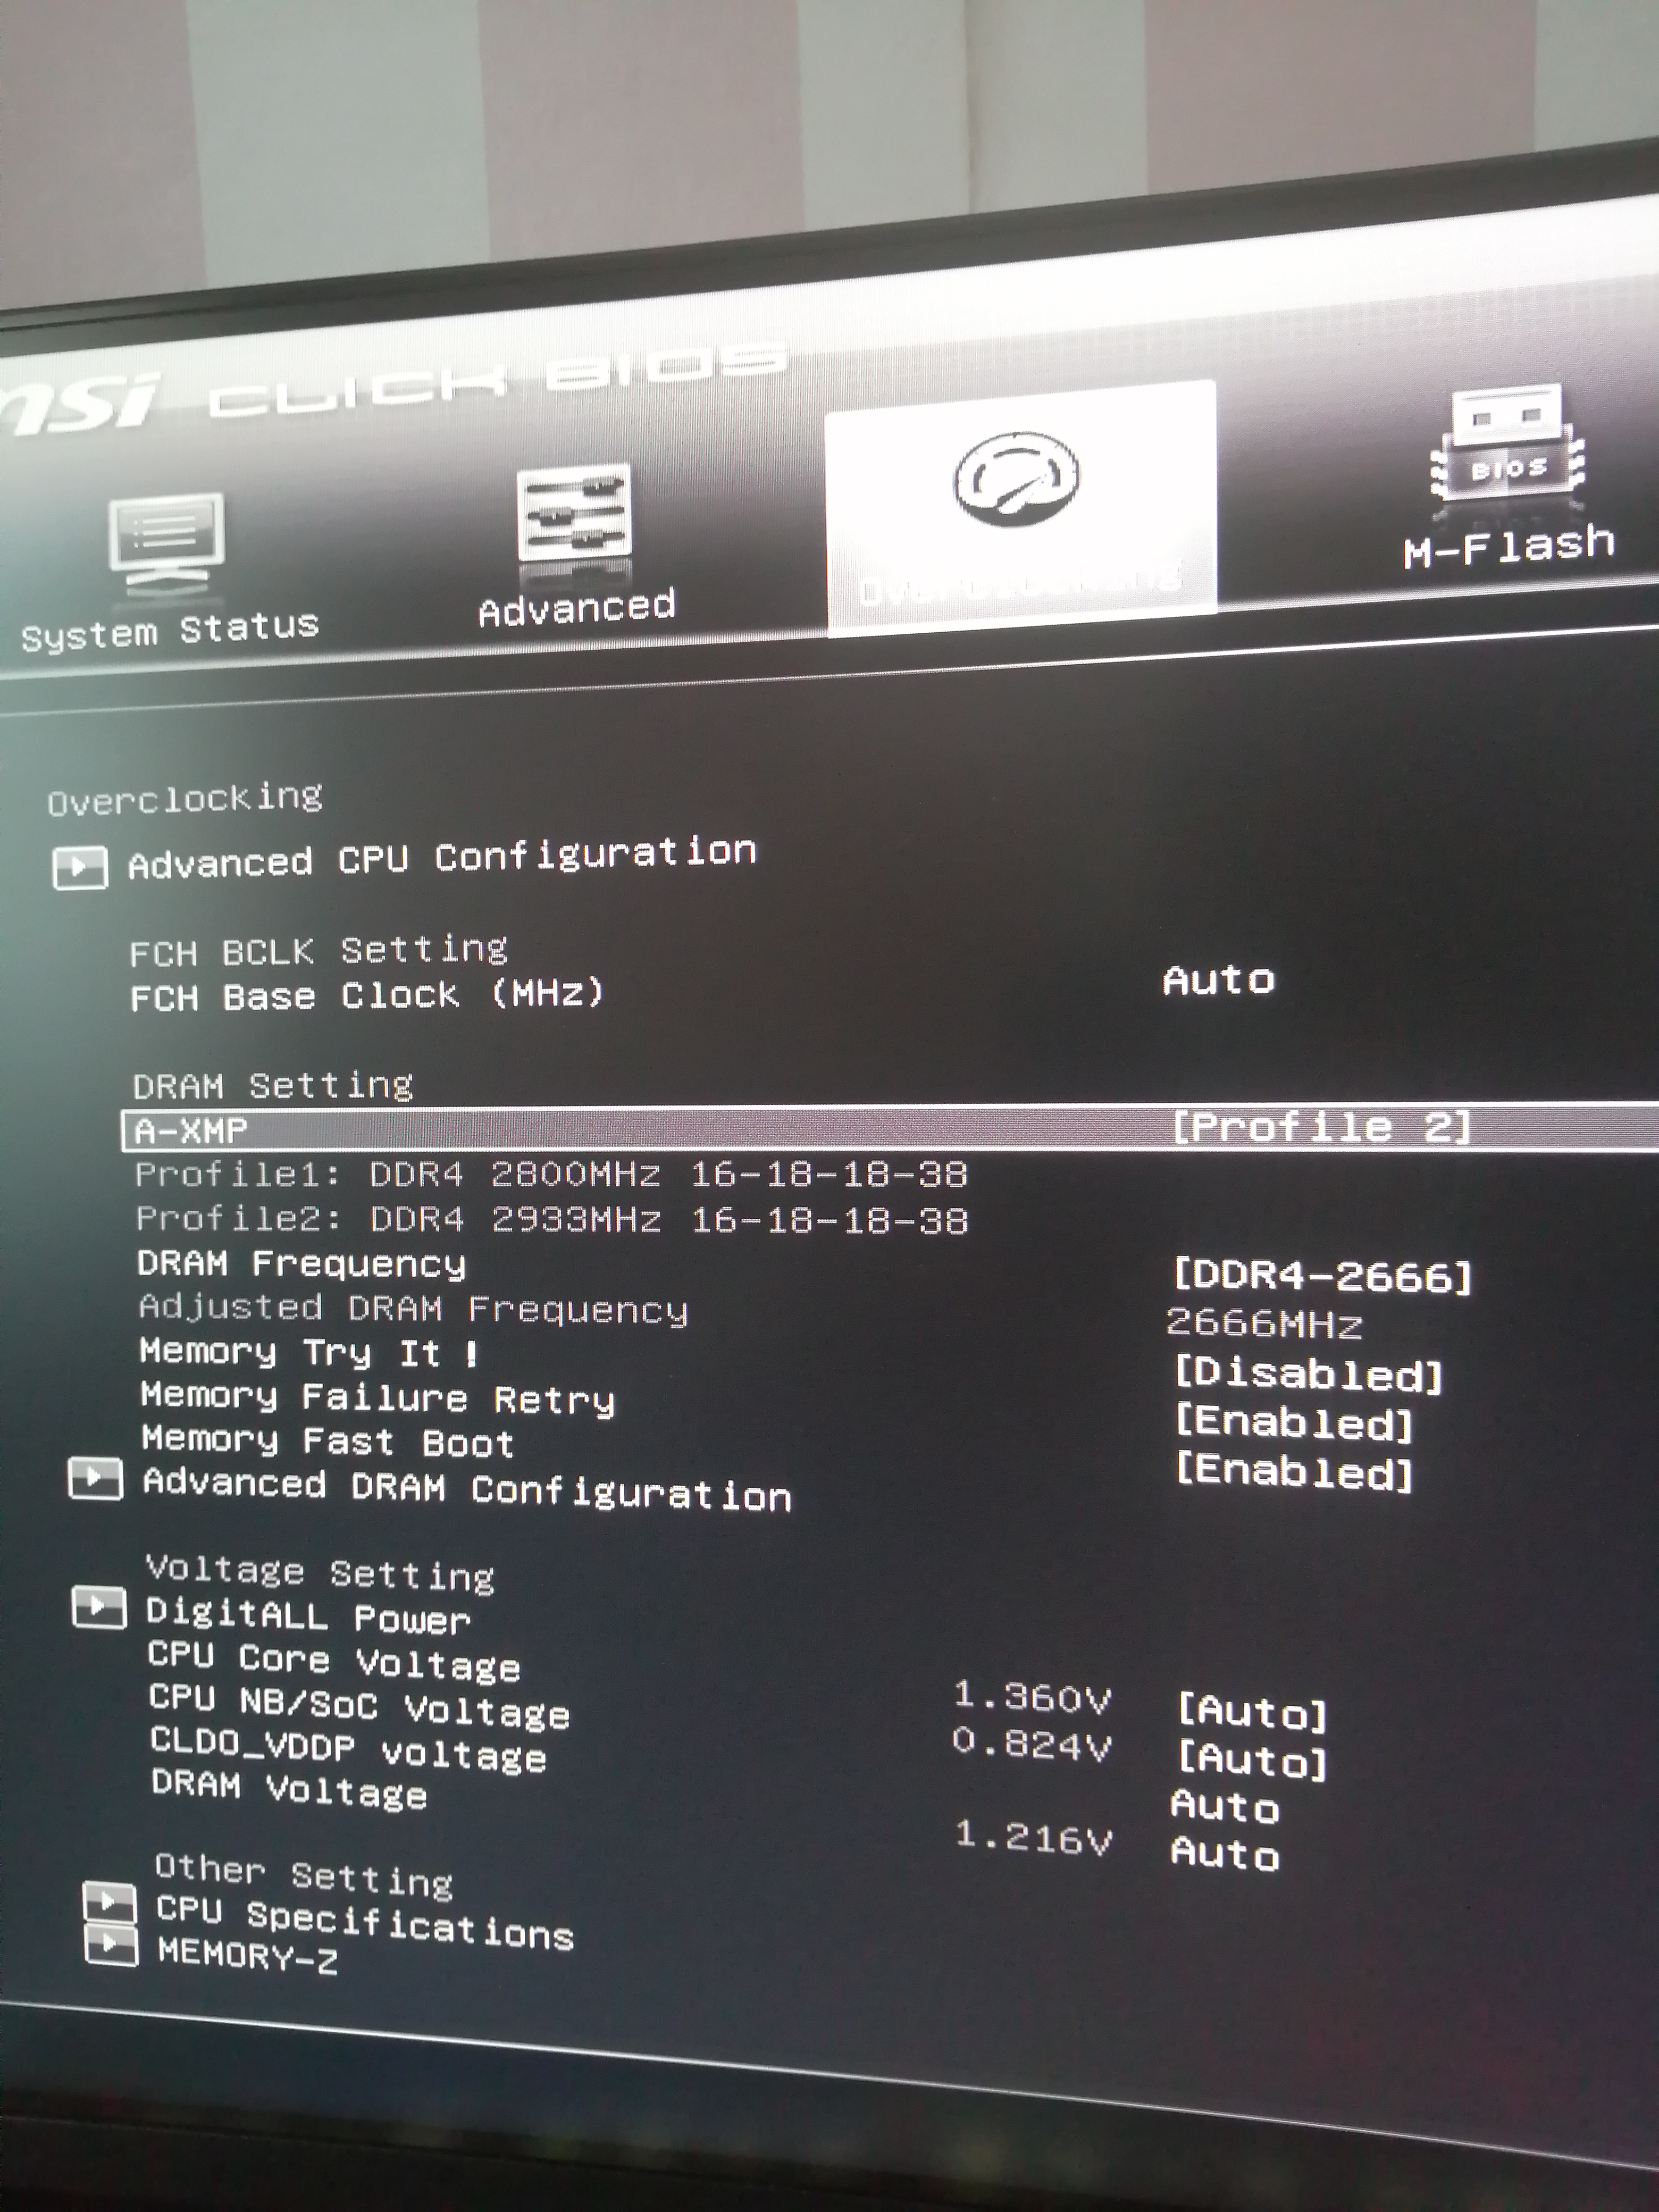Click the FCH Base Clock Auto field
Screen dimensions: 1659x2212
(1218, 980)
